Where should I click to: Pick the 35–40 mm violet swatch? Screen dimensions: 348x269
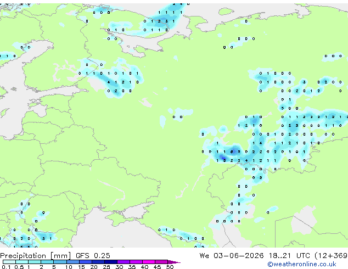pyautogui.click(x=136, y=262)
